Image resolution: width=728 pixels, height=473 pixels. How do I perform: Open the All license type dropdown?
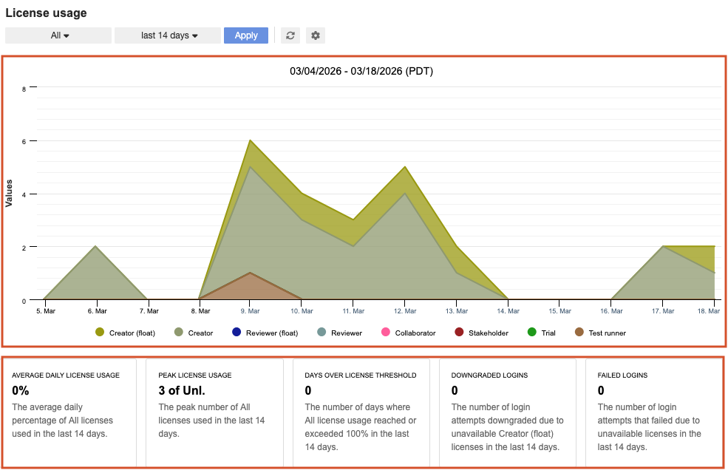point(59,35)
